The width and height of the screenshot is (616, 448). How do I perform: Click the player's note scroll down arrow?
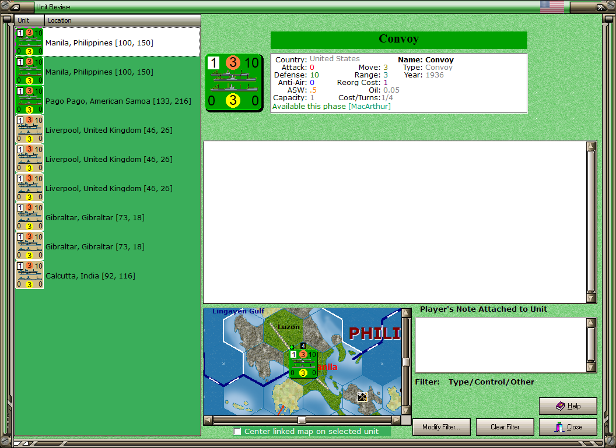[591, 368]
